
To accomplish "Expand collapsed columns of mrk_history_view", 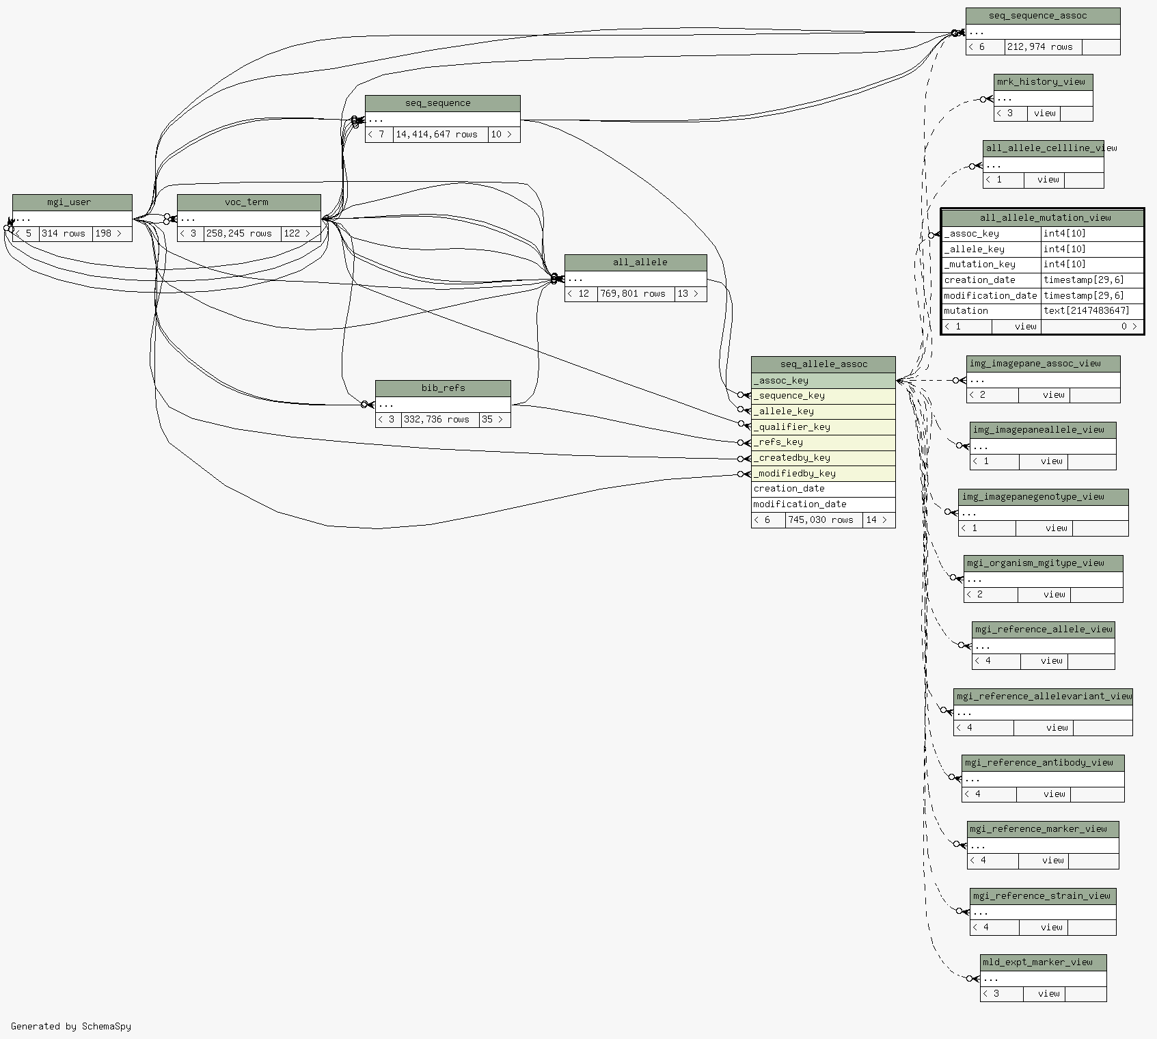I will (x=1044, y=98).
